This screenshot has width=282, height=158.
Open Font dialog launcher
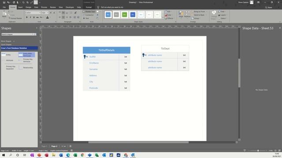[x=56, y=22]
